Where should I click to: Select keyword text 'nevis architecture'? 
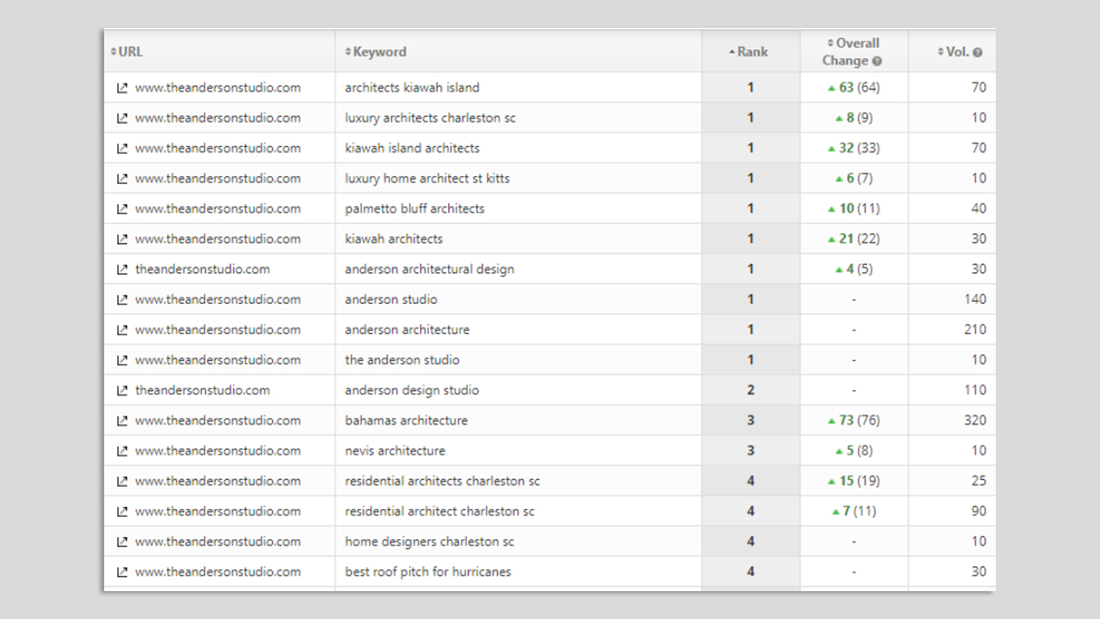395,450
